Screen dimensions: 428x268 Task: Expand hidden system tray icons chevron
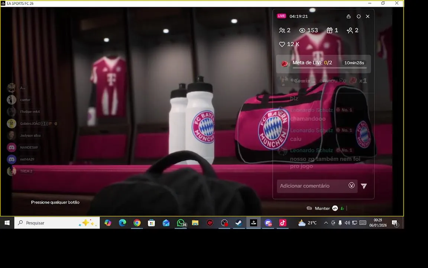pyautogui.click(x=326, y=223)
